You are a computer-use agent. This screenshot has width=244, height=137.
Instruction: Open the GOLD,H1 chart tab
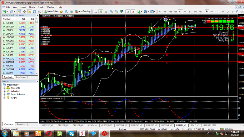(x=195, y=125)
